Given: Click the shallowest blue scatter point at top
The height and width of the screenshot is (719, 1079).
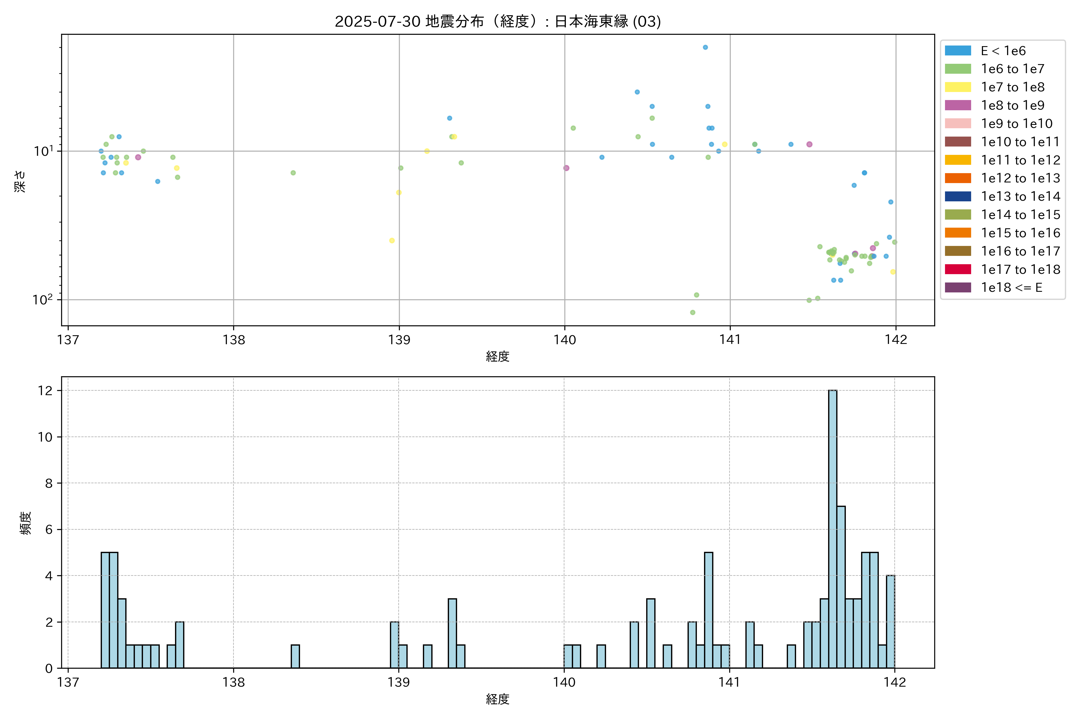Looking at the screenshot, I should [x=705, y=47].
